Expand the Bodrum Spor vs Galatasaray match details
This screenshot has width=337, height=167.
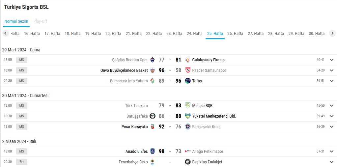pos(331,60)
